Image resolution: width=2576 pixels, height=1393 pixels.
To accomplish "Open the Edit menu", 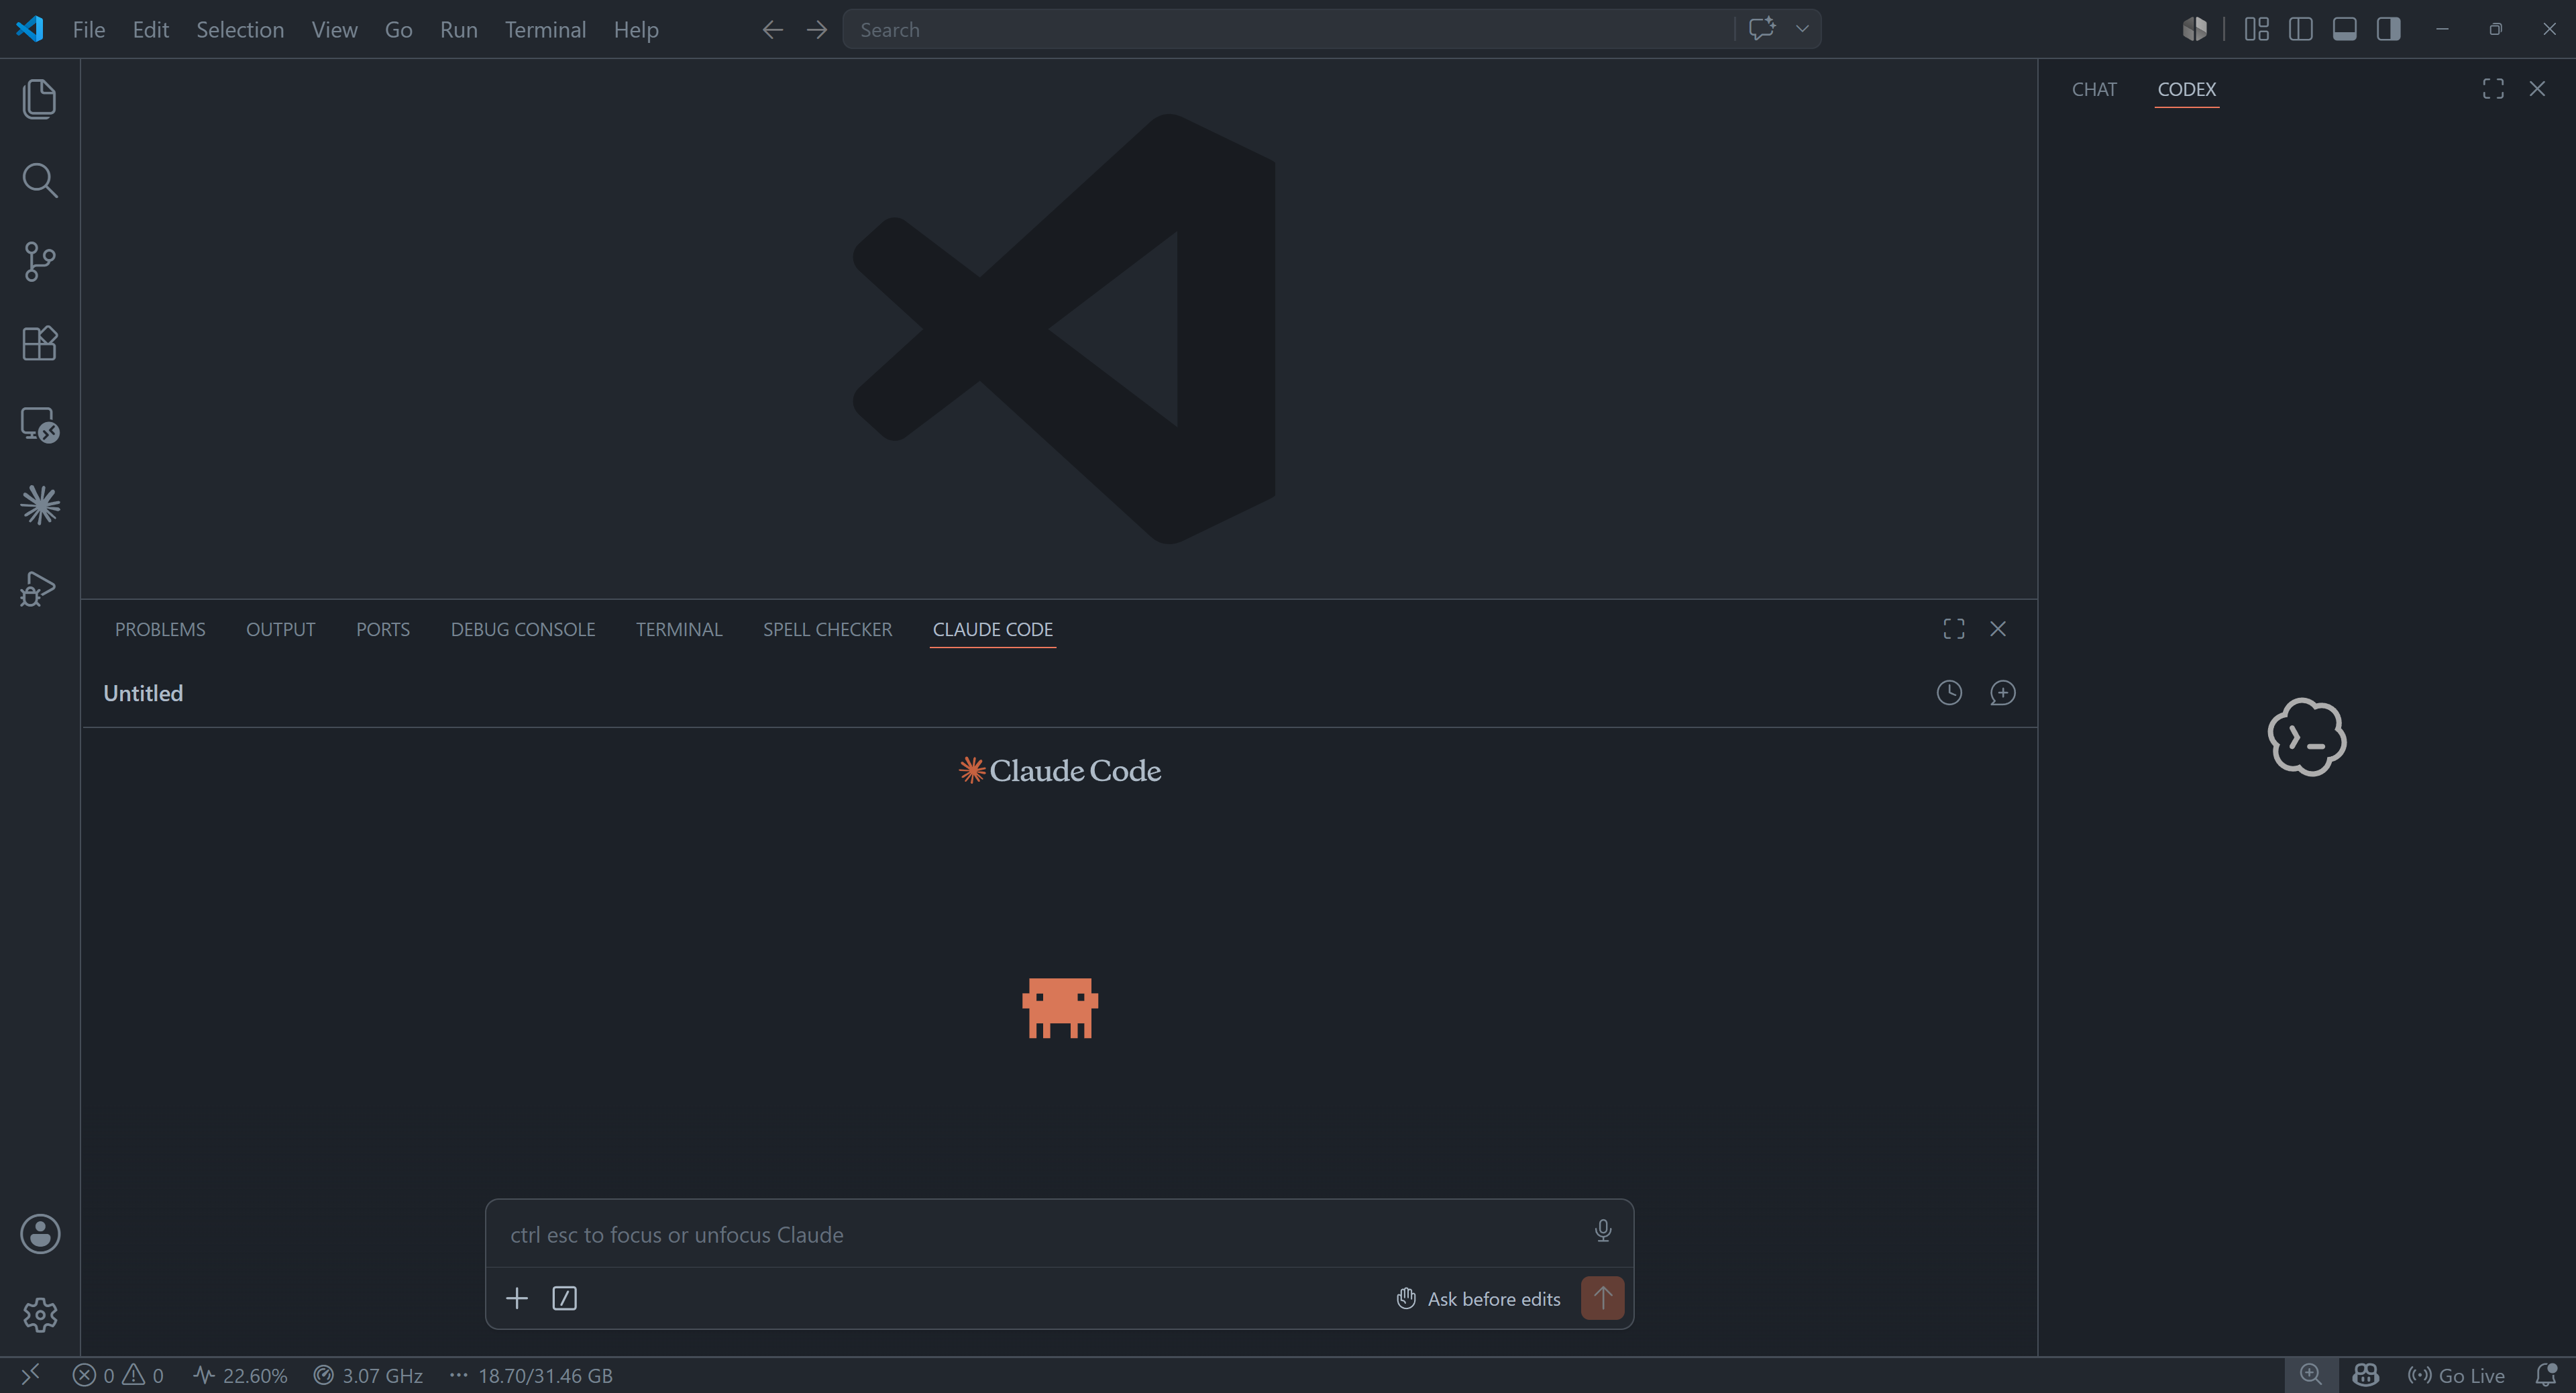I will click(x=151, y=30).
